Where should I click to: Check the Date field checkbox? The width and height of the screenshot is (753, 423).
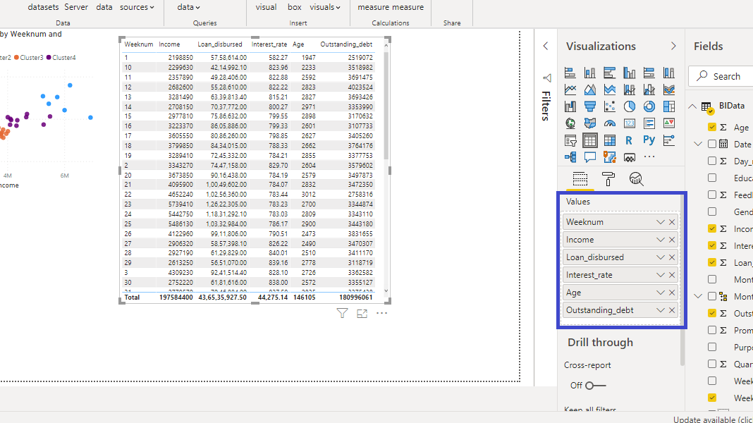tap(712, 144)
